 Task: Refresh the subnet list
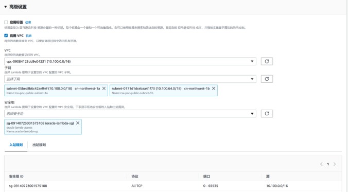pyautogui.click(x=267, y=79)
